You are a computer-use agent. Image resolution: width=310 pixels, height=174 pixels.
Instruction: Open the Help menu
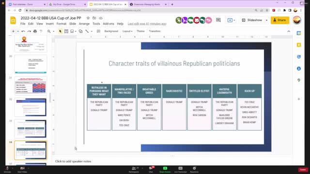click(x=120, y=24)
